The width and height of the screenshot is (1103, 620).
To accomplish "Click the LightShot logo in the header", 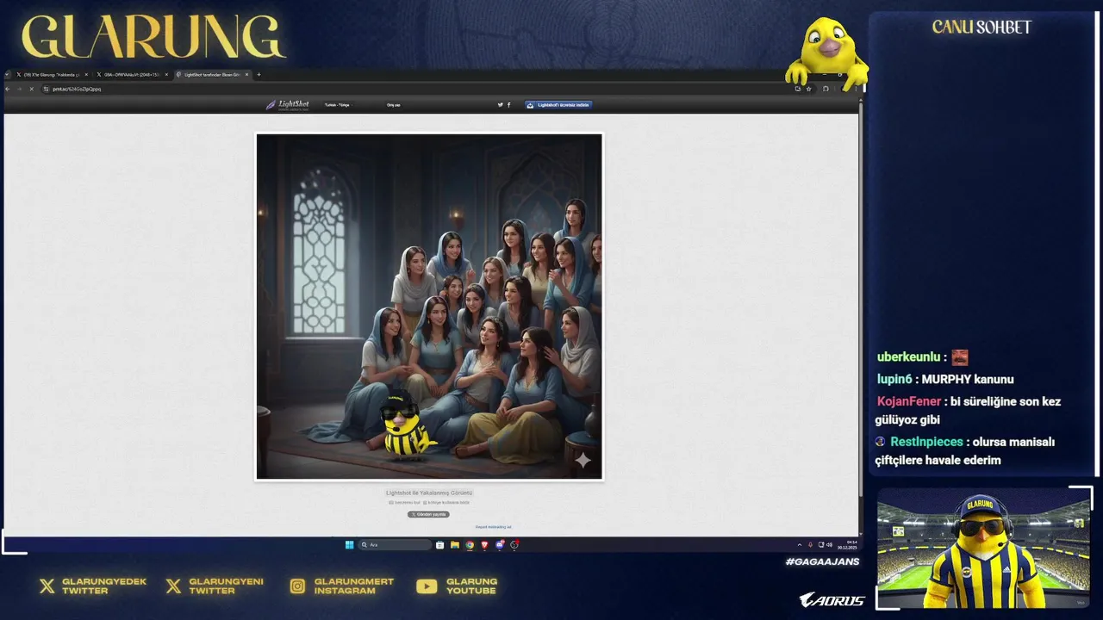I will coord(287,105).
